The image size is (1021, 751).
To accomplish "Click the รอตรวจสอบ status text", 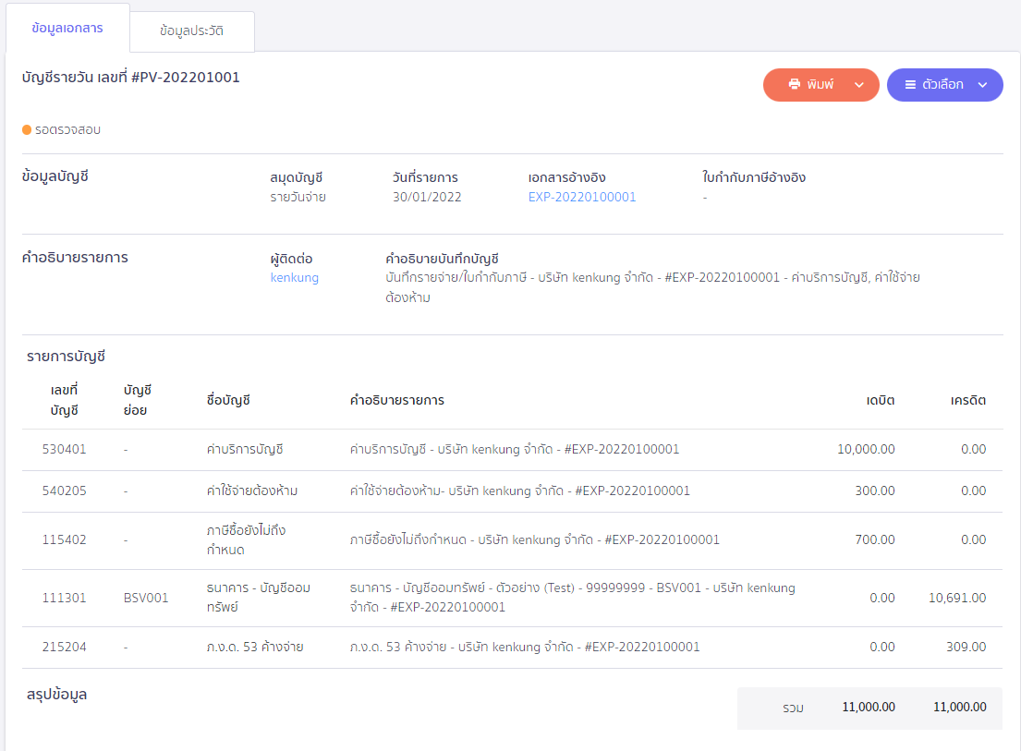I will pyautogui.click(x=67, y=129).
